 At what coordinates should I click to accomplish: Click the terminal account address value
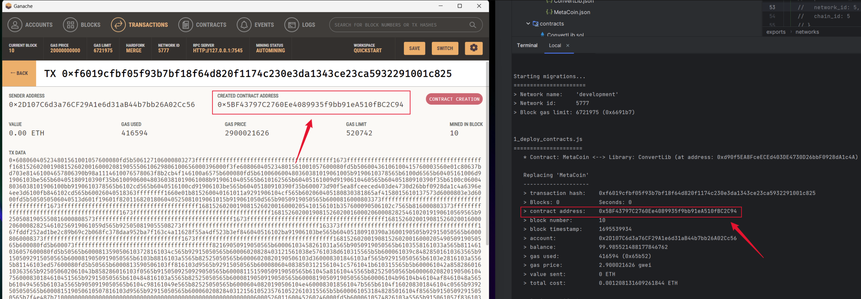tap(668, 238)
